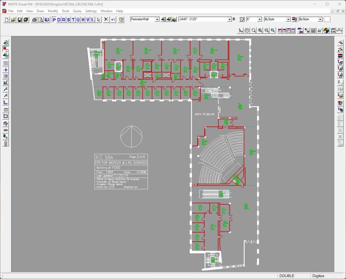Toggle the dotted grid display icon
The image size is (346, 279).
pos(6,63)
